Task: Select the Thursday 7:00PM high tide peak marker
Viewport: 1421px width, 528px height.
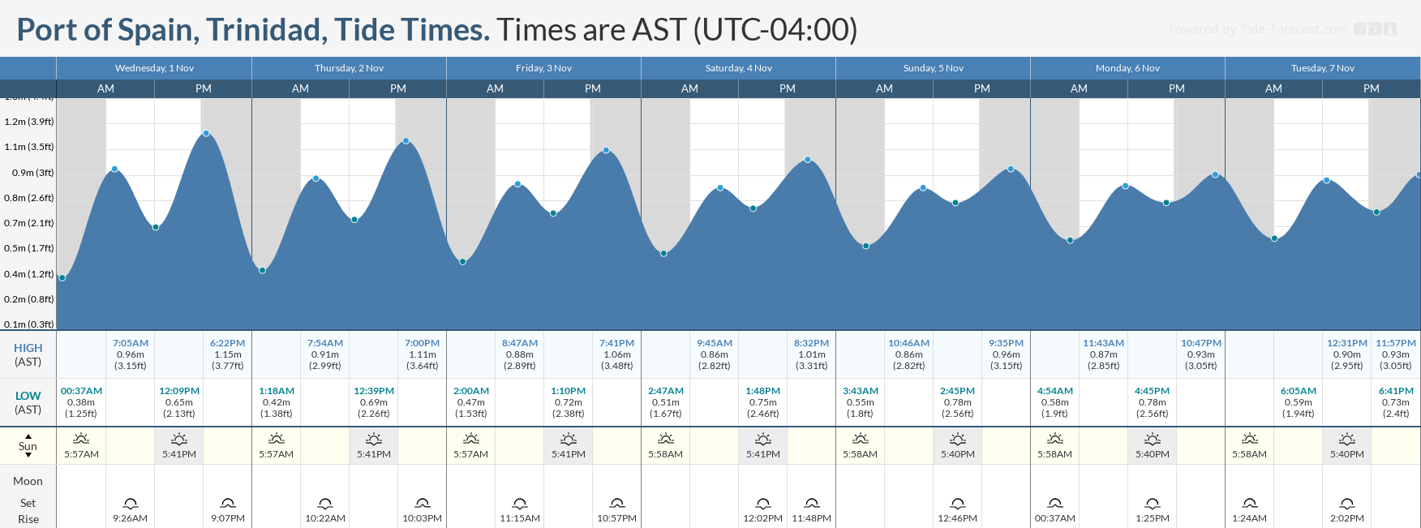Action: [x=406, y=141]
